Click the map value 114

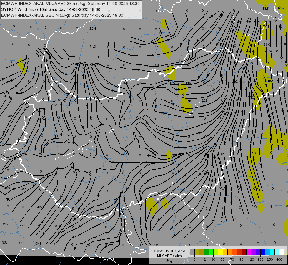272,170
